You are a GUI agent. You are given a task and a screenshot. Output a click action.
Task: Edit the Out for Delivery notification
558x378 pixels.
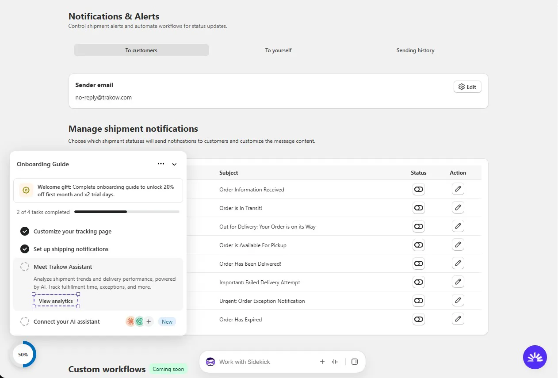[x=458, y=226]
